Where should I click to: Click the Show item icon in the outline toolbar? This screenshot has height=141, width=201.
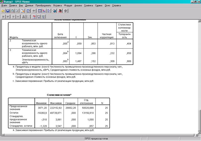tap(24, 17)
